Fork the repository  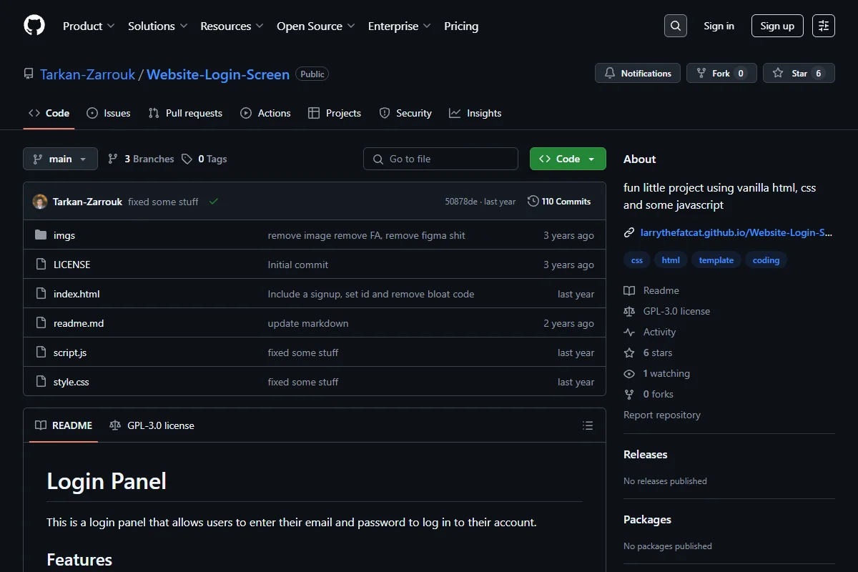[721, 73]
